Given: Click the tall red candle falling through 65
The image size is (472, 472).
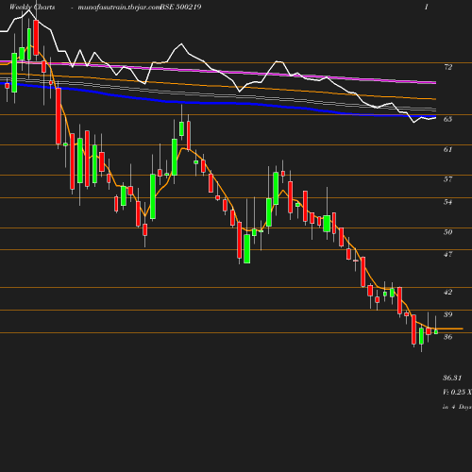Looking at the screenshot, I should (59, 116).
